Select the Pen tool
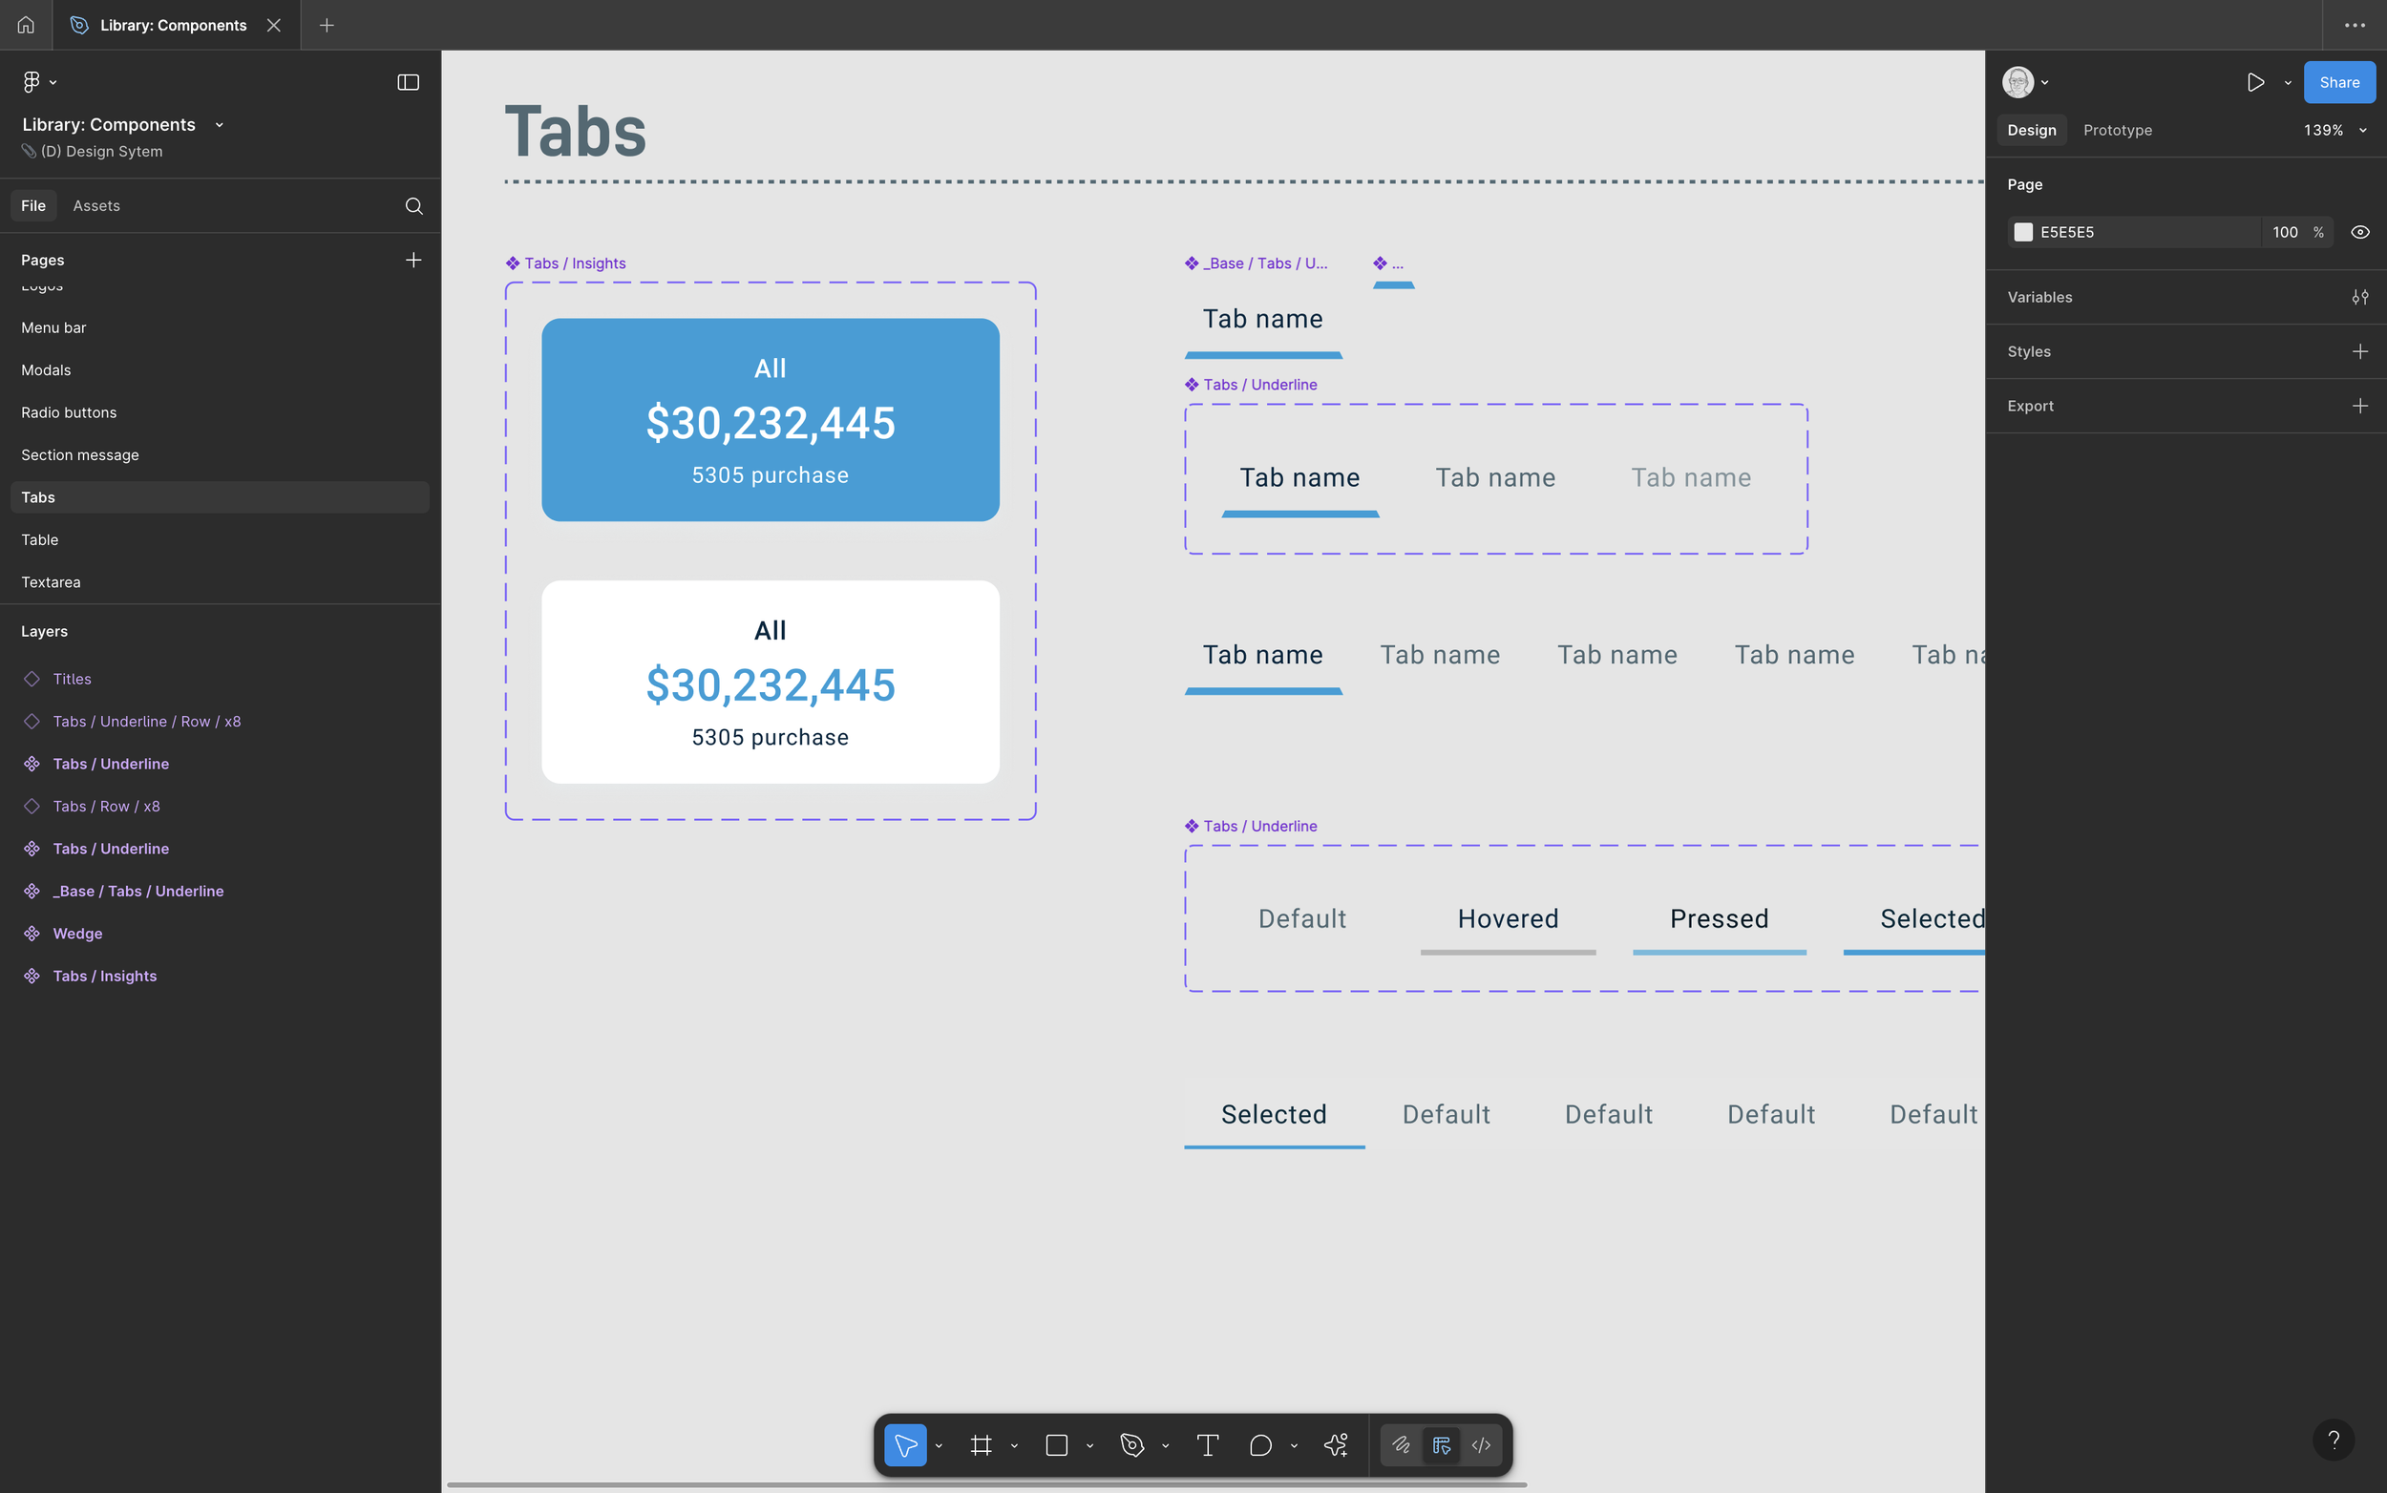Screen dimensions: 2387x1493 [x=1132, y=1444]
